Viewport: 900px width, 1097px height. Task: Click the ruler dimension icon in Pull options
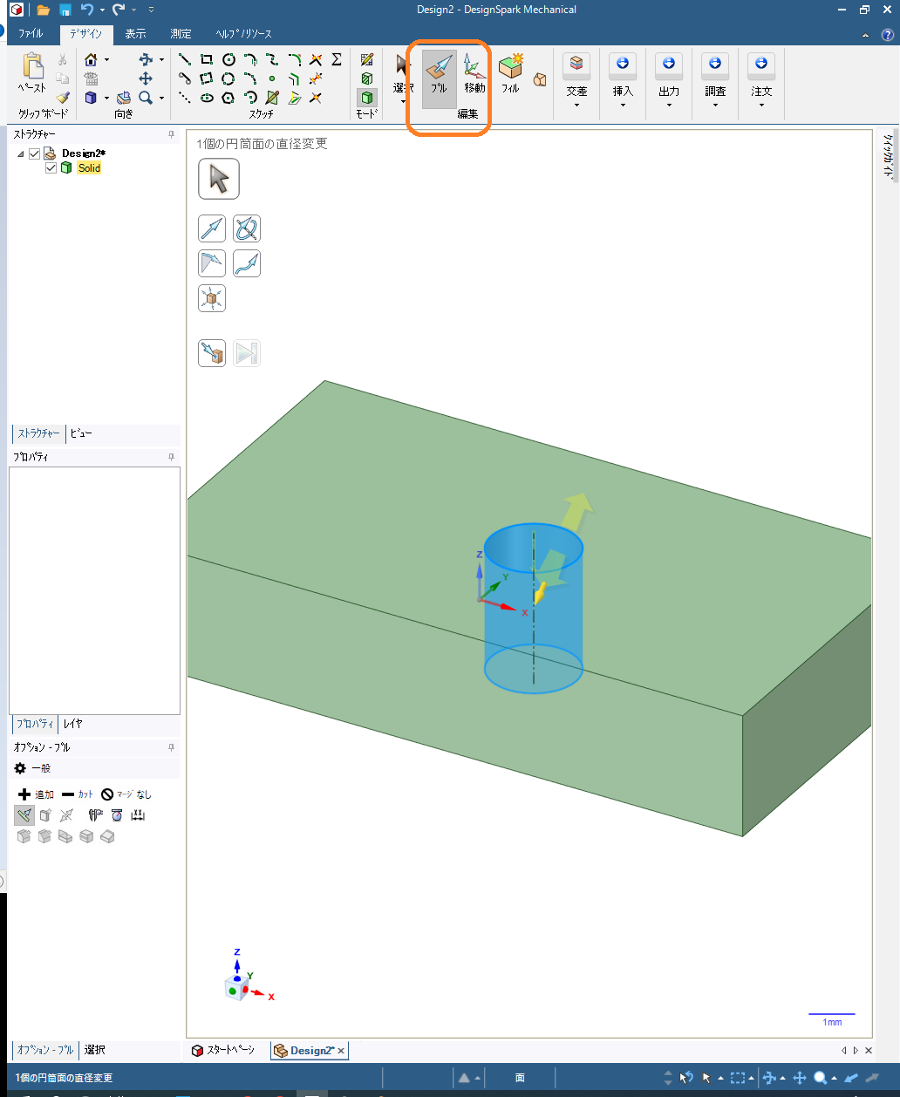[138, 815]
